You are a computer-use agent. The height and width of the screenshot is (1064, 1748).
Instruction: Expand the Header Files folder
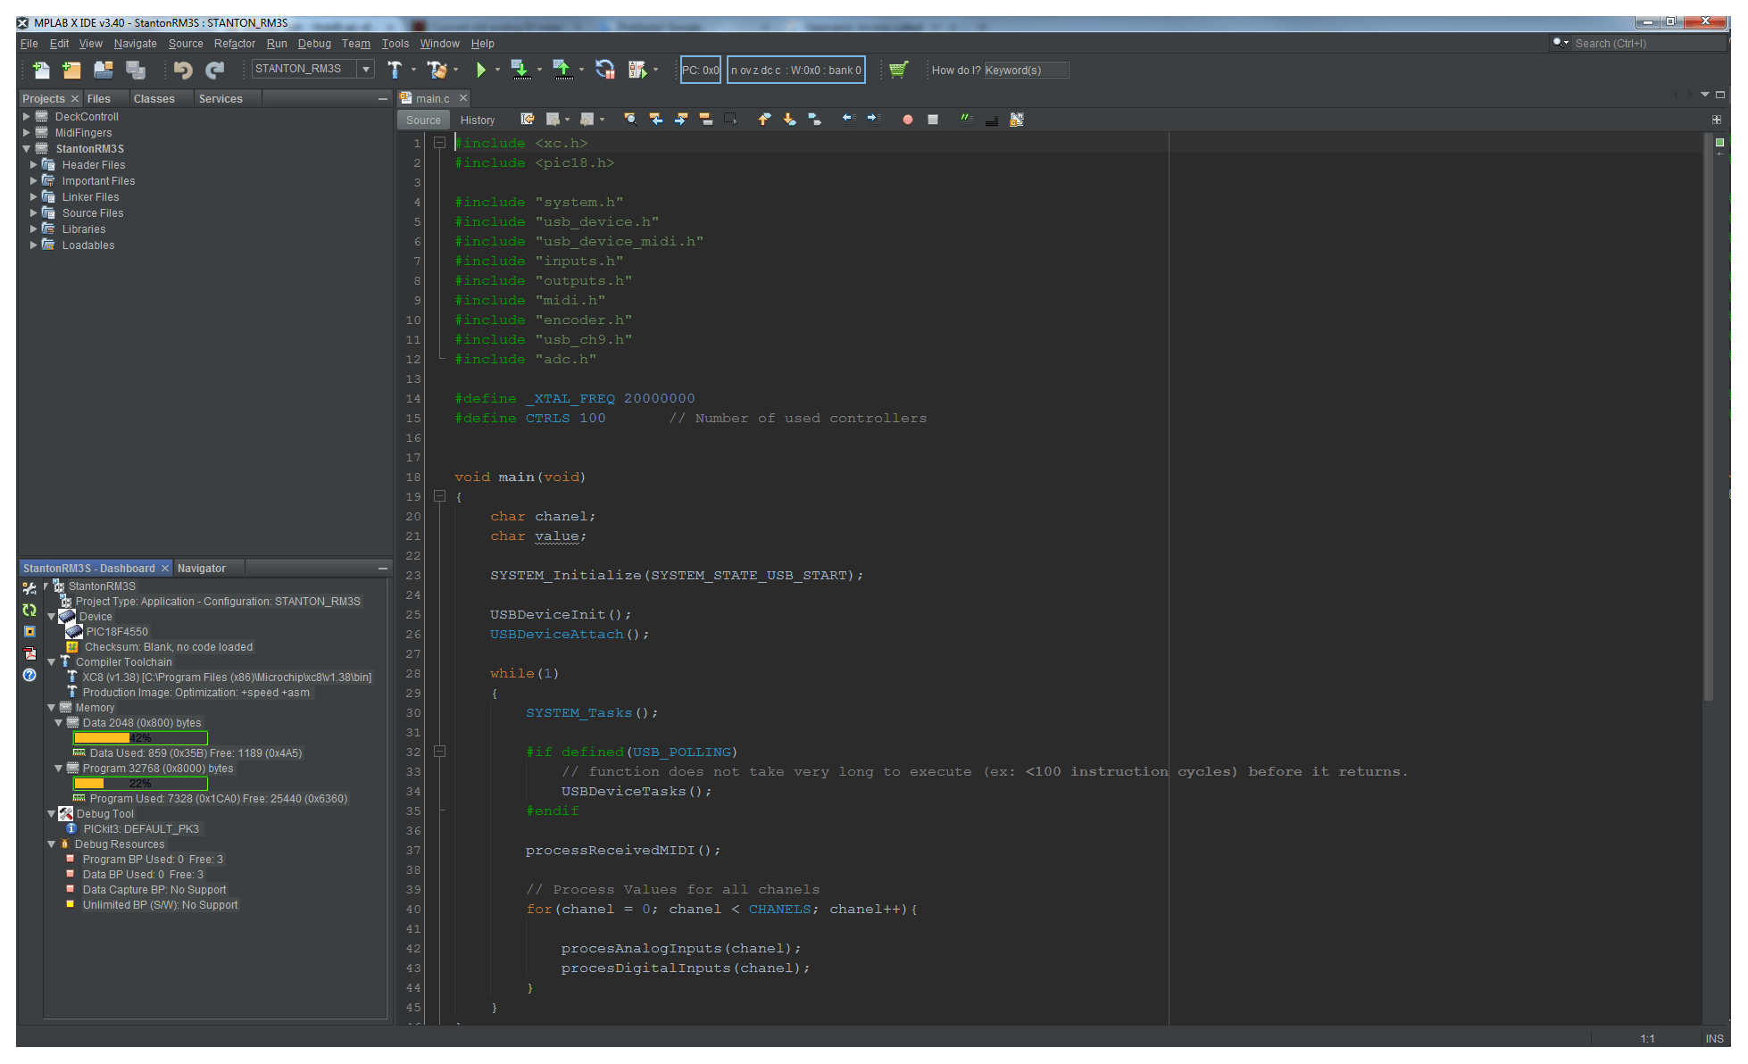(x=34, y=165)
